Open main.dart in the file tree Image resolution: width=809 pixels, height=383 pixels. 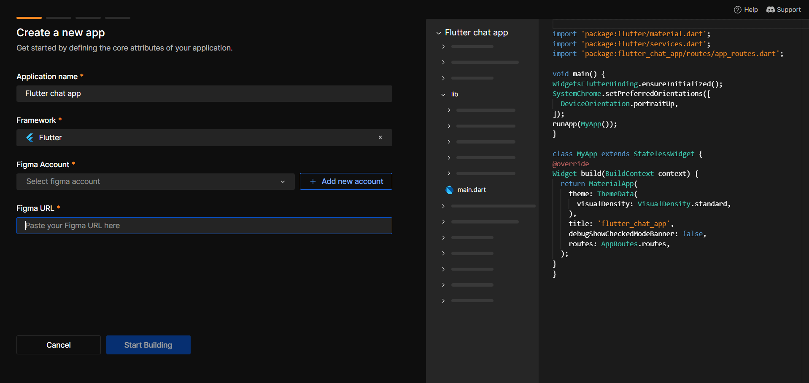click(472, 190)
